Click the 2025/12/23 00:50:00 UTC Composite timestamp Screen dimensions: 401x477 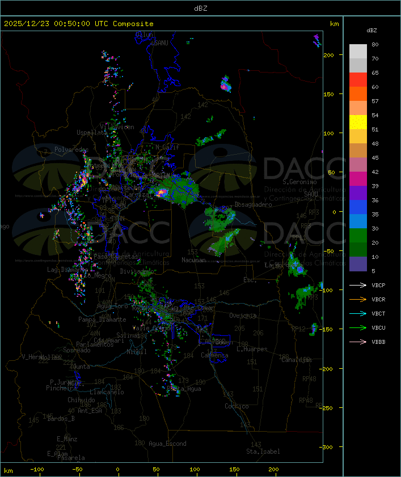(x=79, y=24)
